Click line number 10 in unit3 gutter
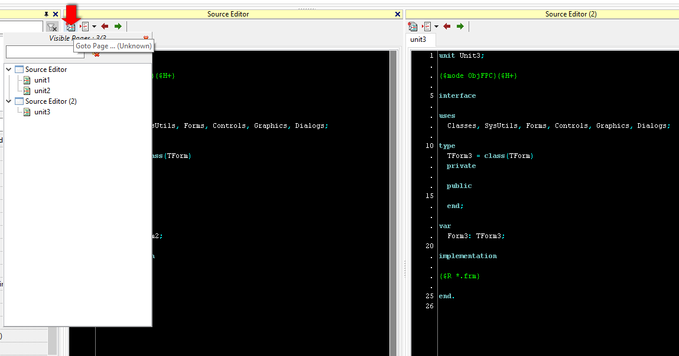The width and height of the screenshot is (679, 356). pos(429,146)
